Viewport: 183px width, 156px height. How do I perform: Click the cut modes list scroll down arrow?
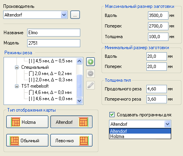pos(79,101)
